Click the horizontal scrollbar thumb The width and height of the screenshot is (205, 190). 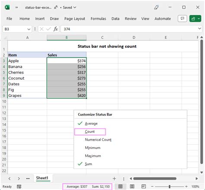[155, 179]
